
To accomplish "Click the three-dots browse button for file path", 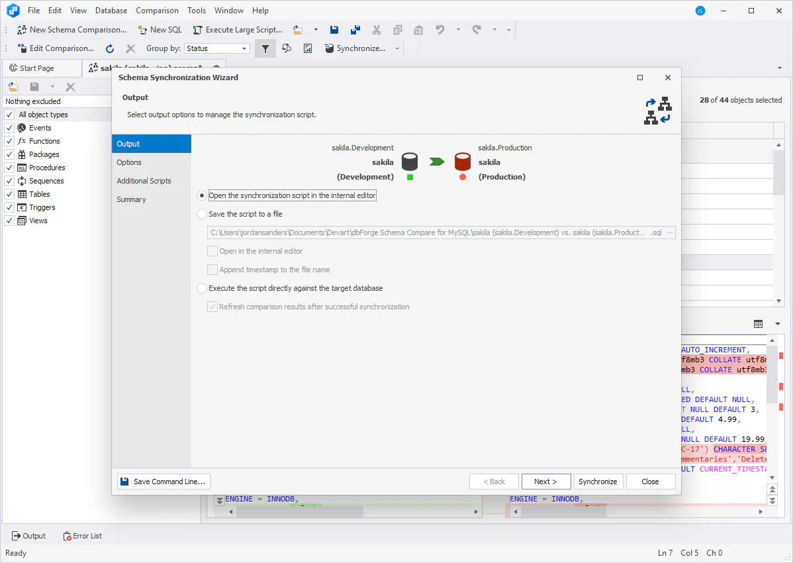I will 670,232.
